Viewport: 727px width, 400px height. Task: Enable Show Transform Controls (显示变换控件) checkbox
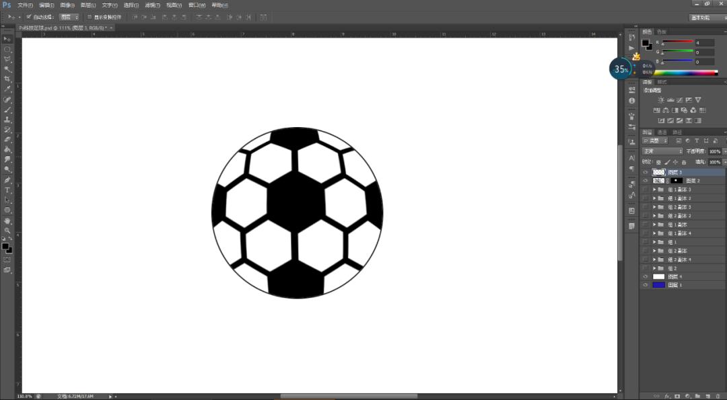pyautogui.click(x=90, y=17)
